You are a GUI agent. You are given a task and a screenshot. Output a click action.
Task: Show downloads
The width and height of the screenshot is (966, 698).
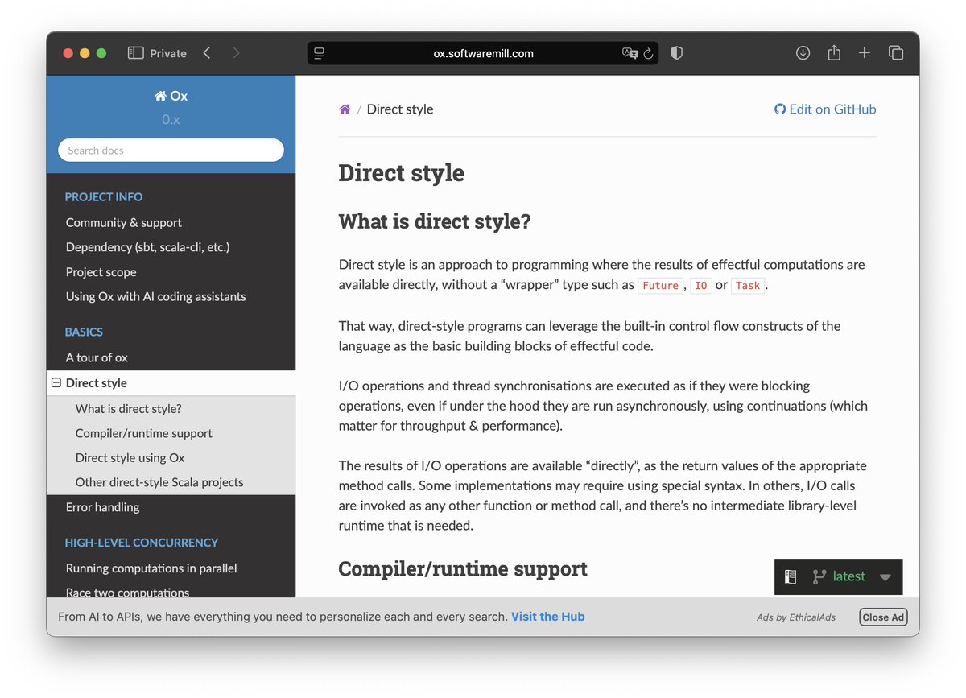[x=803, y=53]
